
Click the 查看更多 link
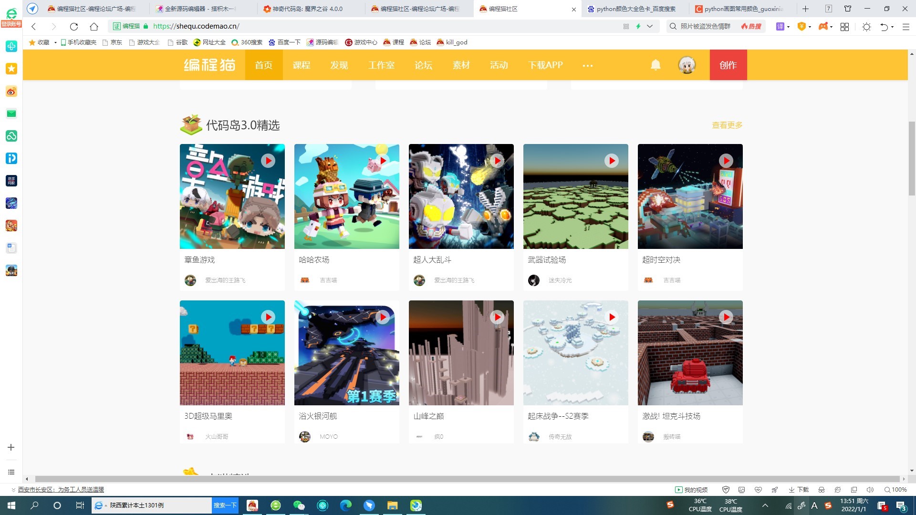point(727,125)
